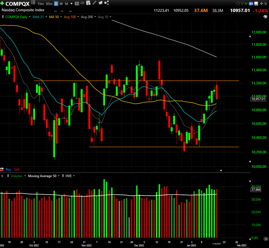Viewport: 269px width, 248px height.
Task: Expand the Avg 100 dropdown arrow
Action: click(78, 17)
